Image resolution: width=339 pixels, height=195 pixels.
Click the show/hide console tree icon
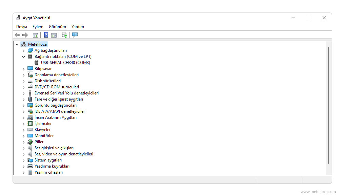pyautogui.click(x=36, y=35)
